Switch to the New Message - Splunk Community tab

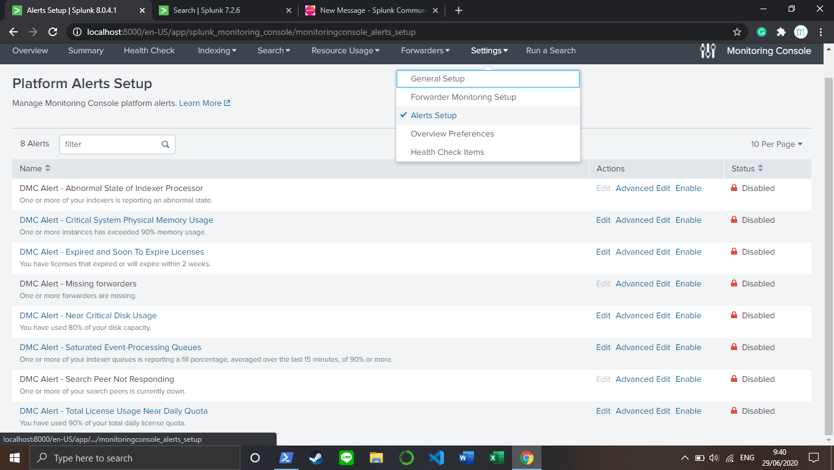372,10
